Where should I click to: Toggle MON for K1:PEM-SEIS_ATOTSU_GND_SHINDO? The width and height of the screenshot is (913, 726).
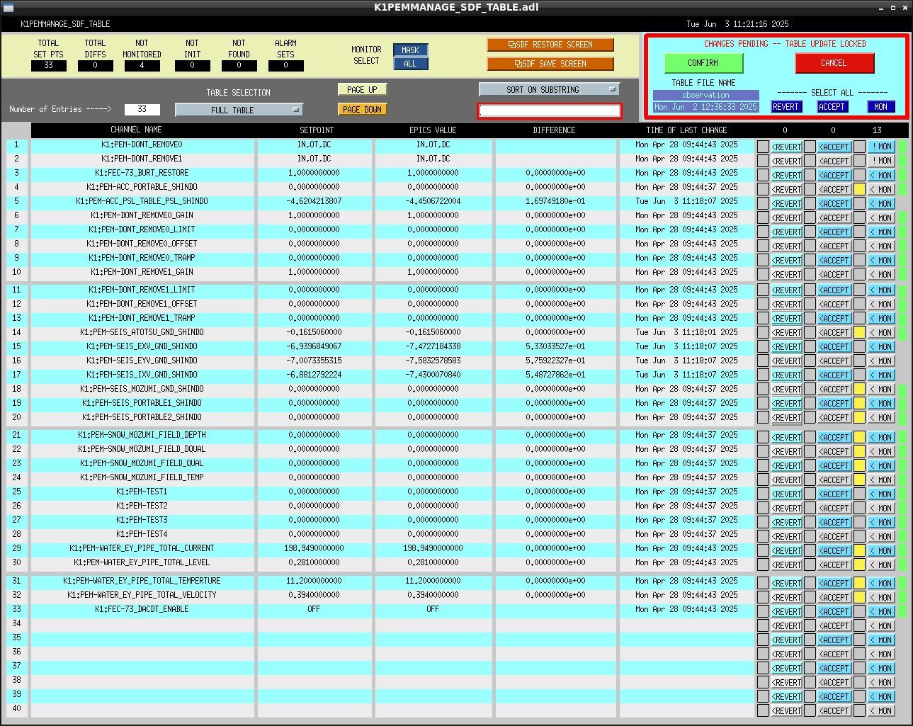click(882, 332)
